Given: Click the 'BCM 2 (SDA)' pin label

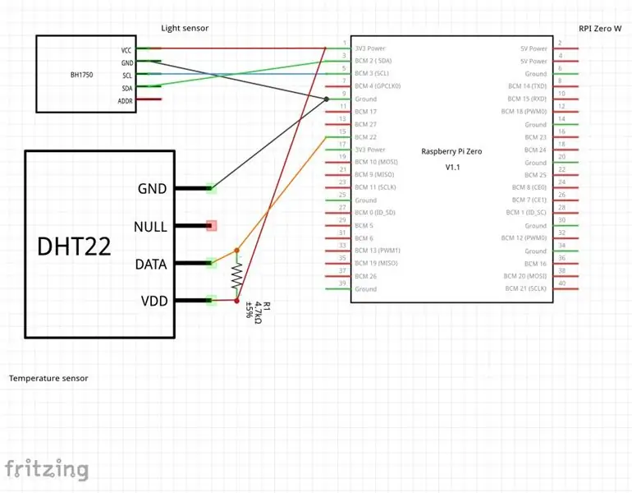Looking at the screenshot, I should (x=373, y=61).
